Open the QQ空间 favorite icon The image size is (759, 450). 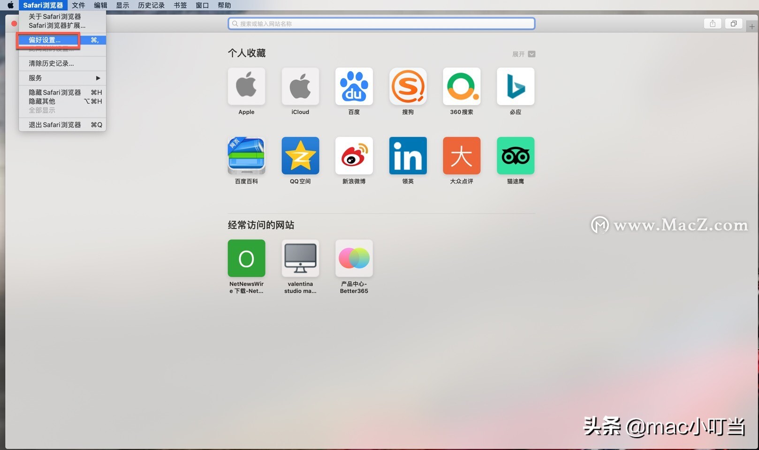click(300, 156)
